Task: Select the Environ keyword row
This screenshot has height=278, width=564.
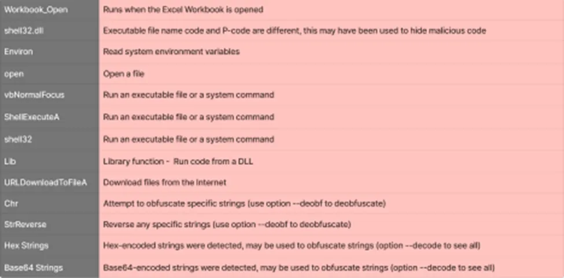Action: pos(282,51)
